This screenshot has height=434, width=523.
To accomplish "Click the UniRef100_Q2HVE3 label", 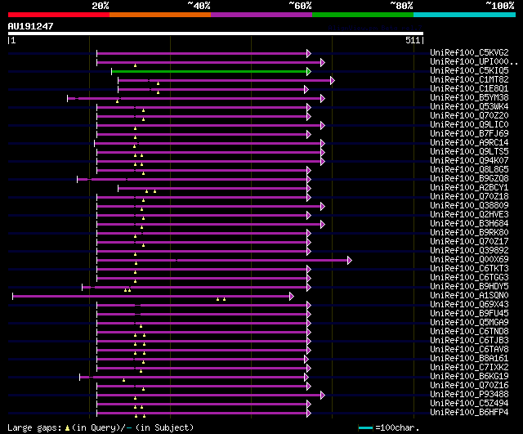I will click(469, 215).
